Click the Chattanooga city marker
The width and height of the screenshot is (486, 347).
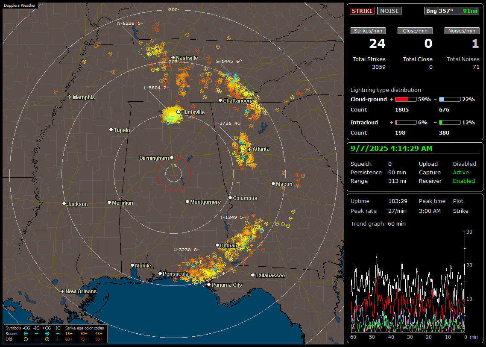pyautogui.click(x=220, y=100)
